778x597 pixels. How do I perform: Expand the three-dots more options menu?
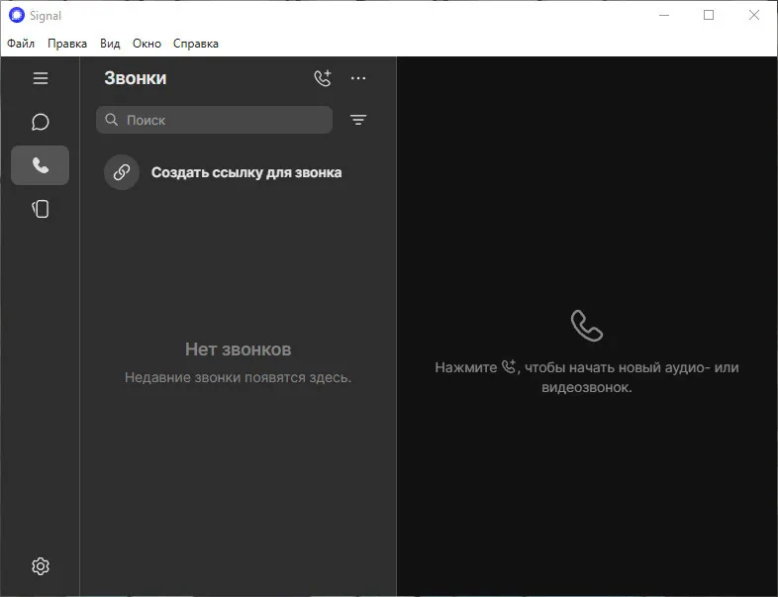point(358,78)
